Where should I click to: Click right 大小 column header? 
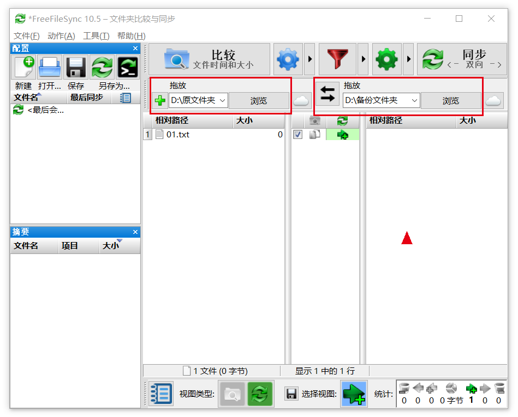pos(482,120)
